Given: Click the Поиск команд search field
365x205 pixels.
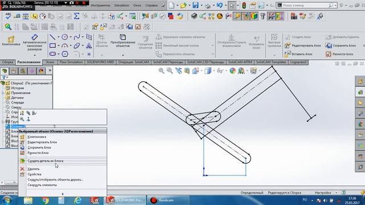Looking at the screenshot, I should point(306,5).
